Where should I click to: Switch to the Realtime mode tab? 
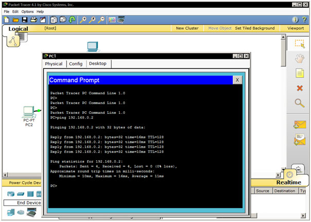tap(288, 182)
